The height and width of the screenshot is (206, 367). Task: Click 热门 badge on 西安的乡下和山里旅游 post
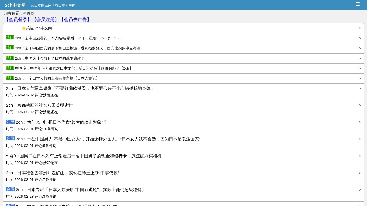tap(10, 48)
